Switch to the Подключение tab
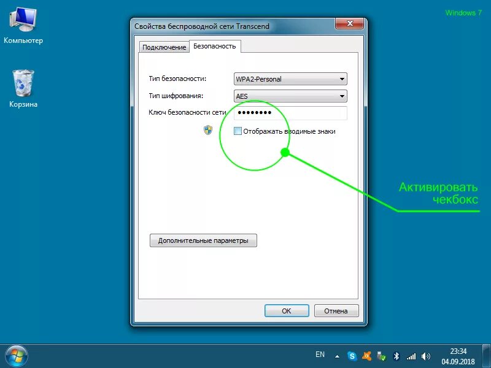Screen dimensions: 491x368 click(x=164, y=47)
